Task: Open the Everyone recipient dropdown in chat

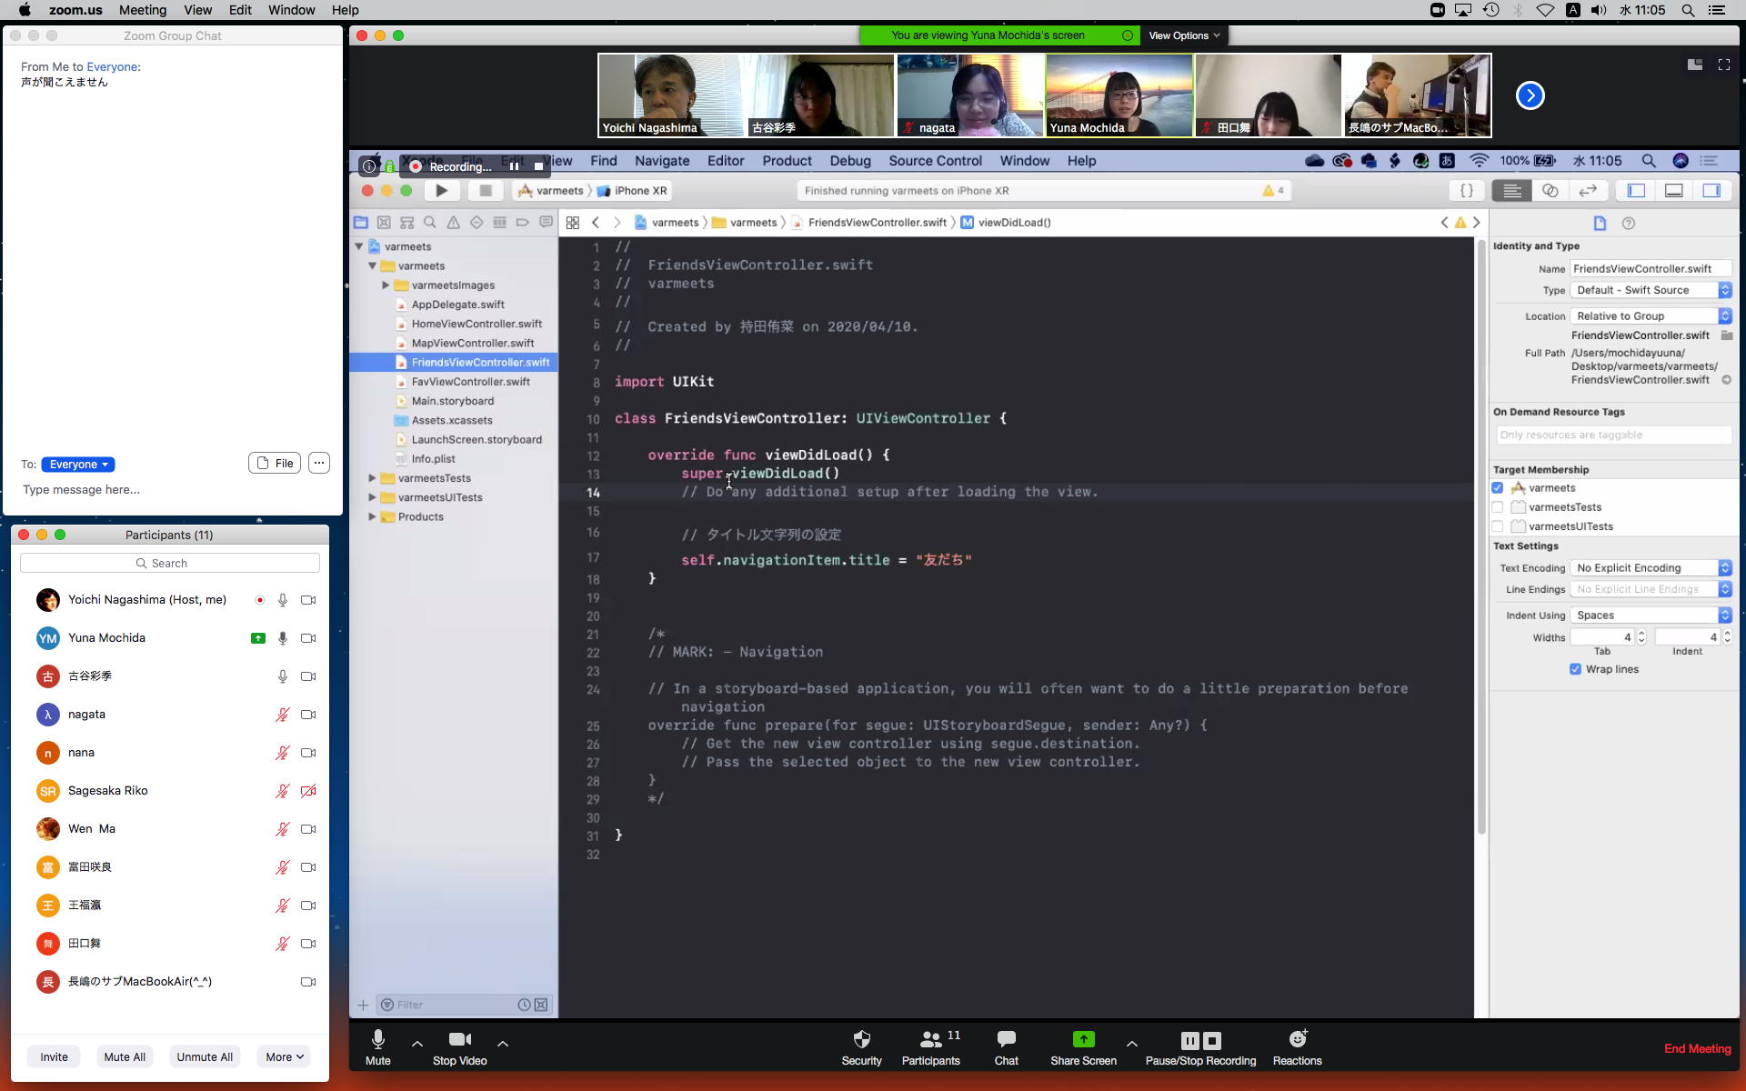Action: (78, 465)
